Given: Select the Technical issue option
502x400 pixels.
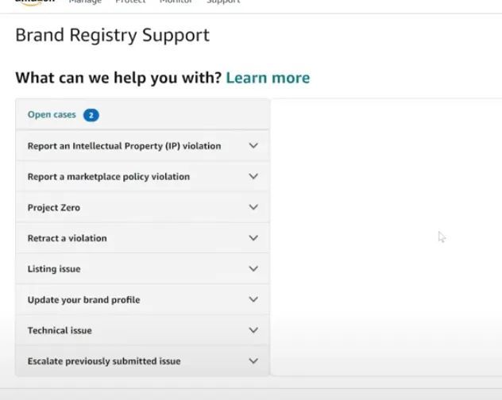Looking at the screenshot, I should (x=60, y=330).
